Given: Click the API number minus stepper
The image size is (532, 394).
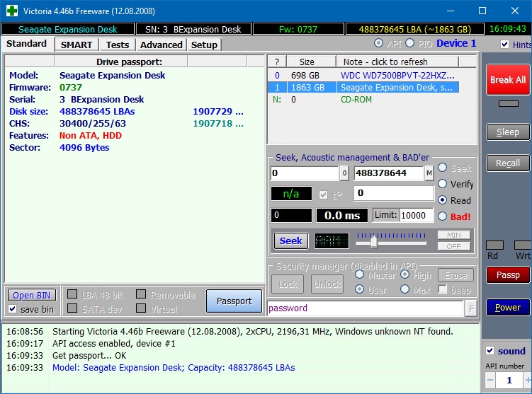Looking at the screenshot, I should [x=490, y=380].
